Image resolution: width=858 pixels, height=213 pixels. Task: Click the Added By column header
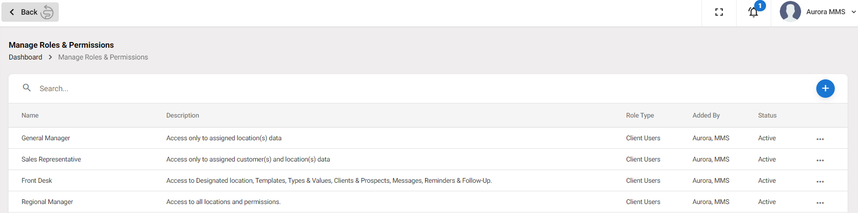pos(706,115)
